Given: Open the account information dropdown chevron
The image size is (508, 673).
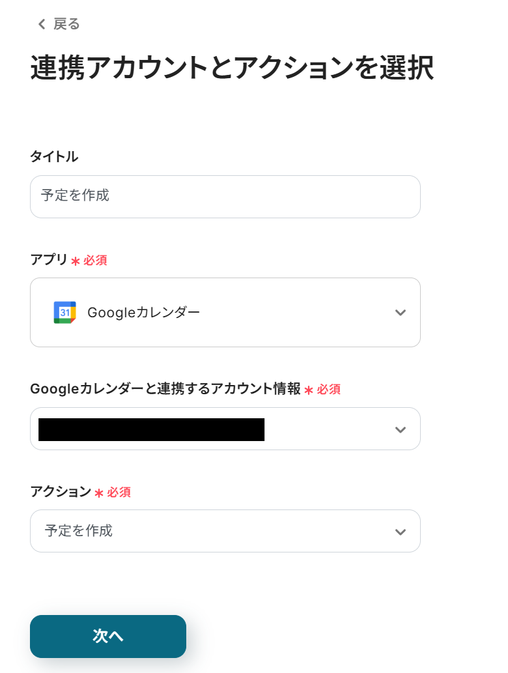Looking at the screenshot, I should pyautogui.click(x=401, y=429).
